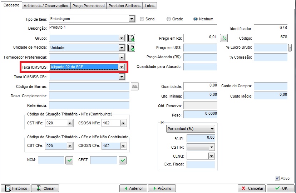Choose the Grade radio option
Screen dimensions: 296x193
pyautogui.click(x=169, y=19)
